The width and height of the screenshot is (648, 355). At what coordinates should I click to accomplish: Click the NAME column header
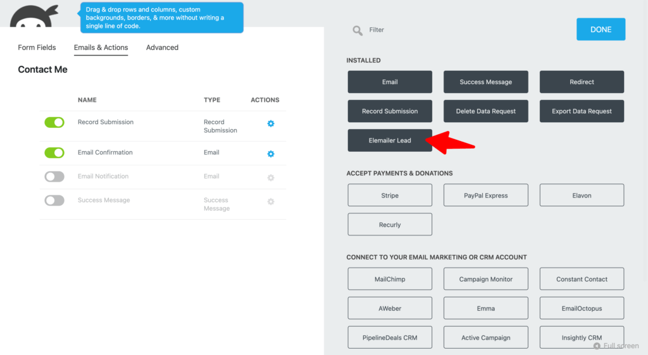point(87,100)
